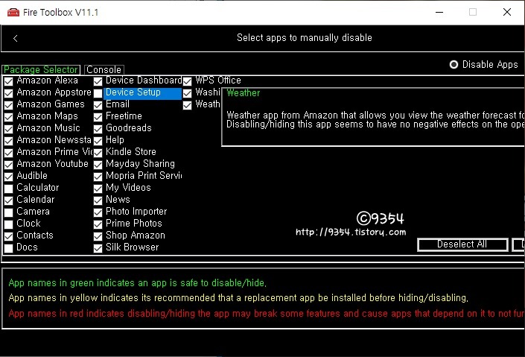Toggle the Goodreads checkbox
525x357 pixels.
click(x=98, y=129)
